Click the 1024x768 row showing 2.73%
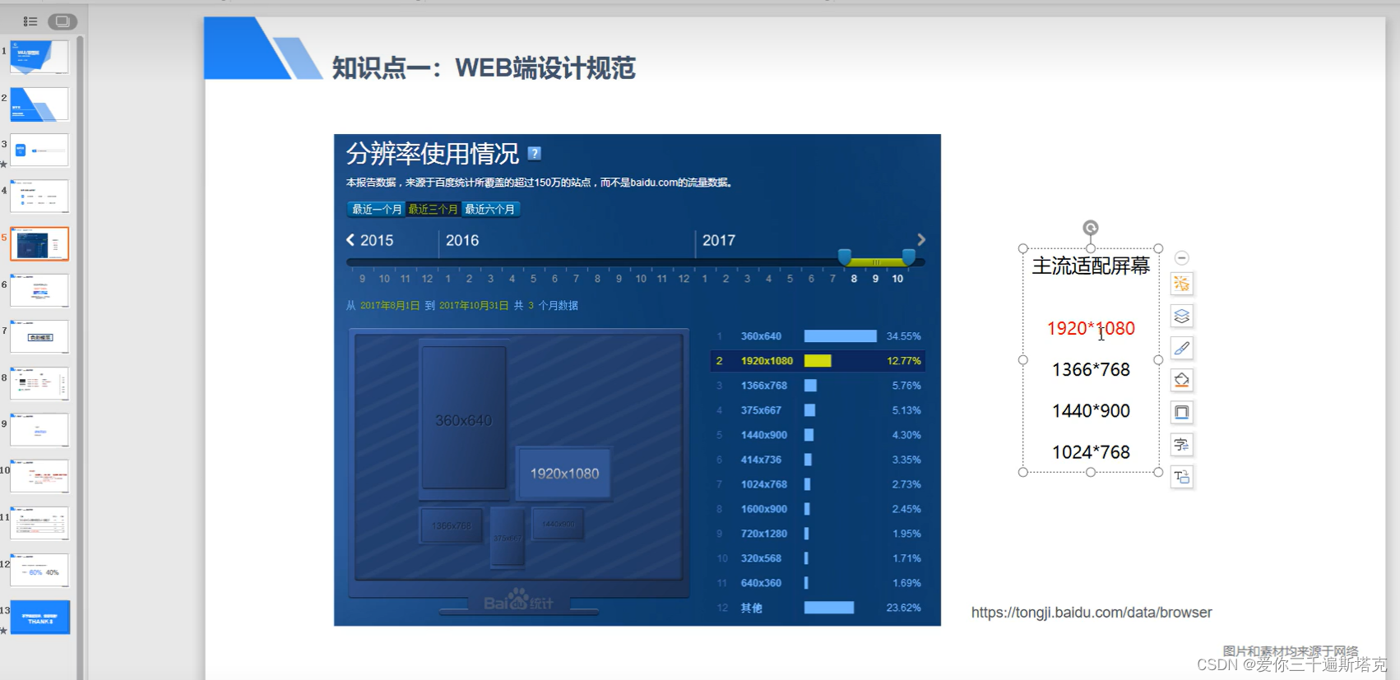 pyautogui.click(x=818, y=484)
